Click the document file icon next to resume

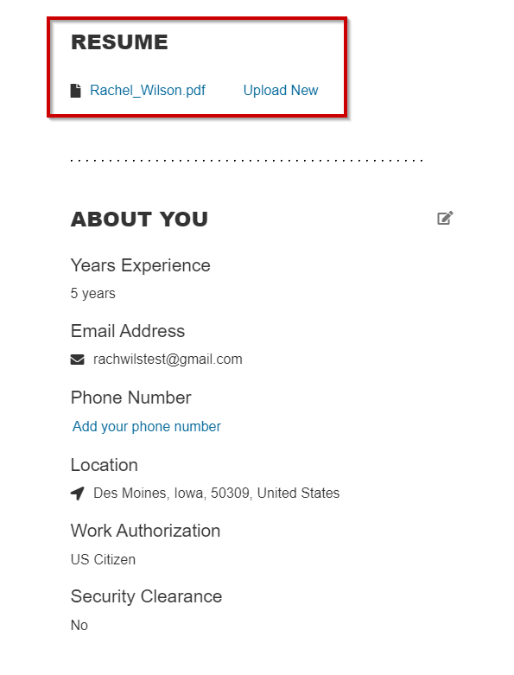[x=76, y=91]
